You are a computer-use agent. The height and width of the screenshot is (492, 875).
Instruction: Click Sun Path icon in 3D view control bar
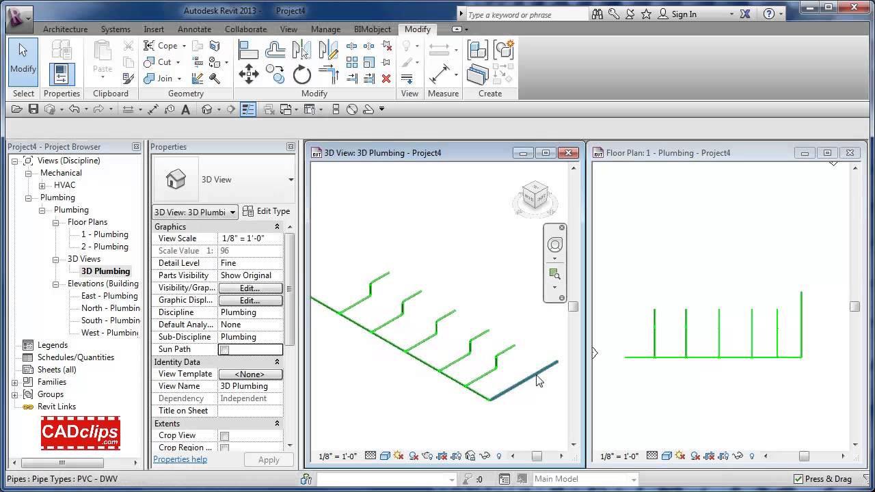coord(399,456)
